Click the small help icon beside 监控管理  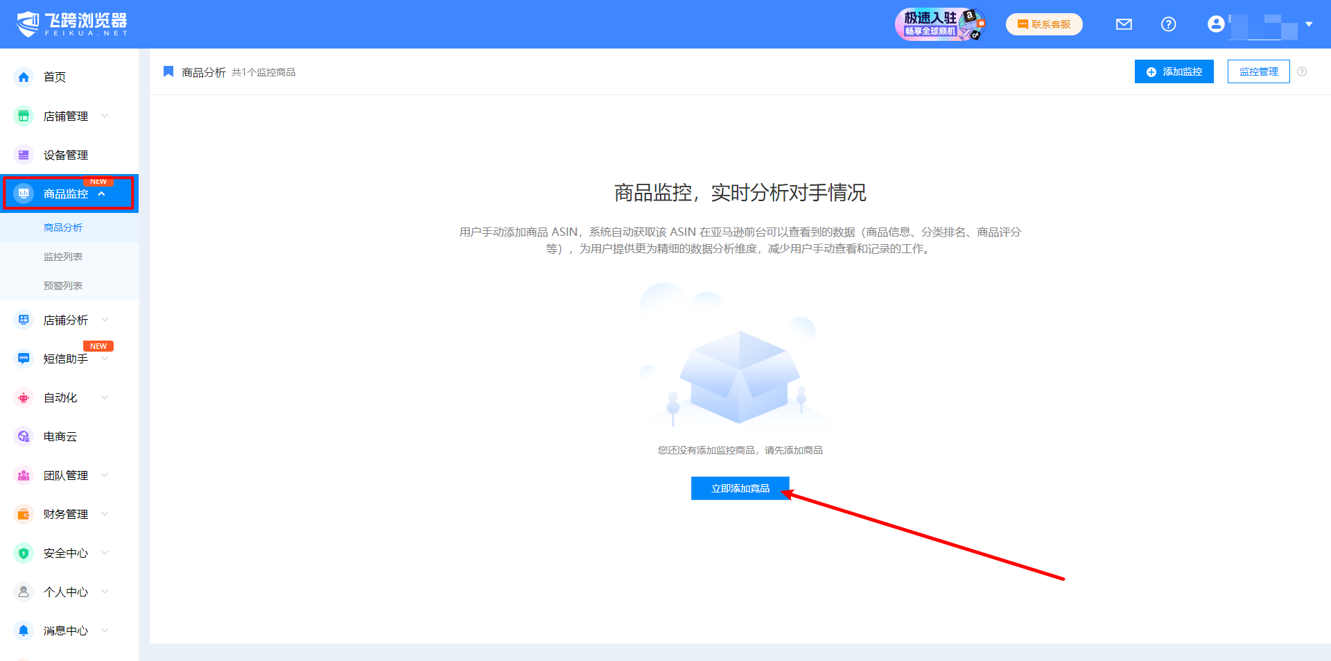pos(1302,71)
